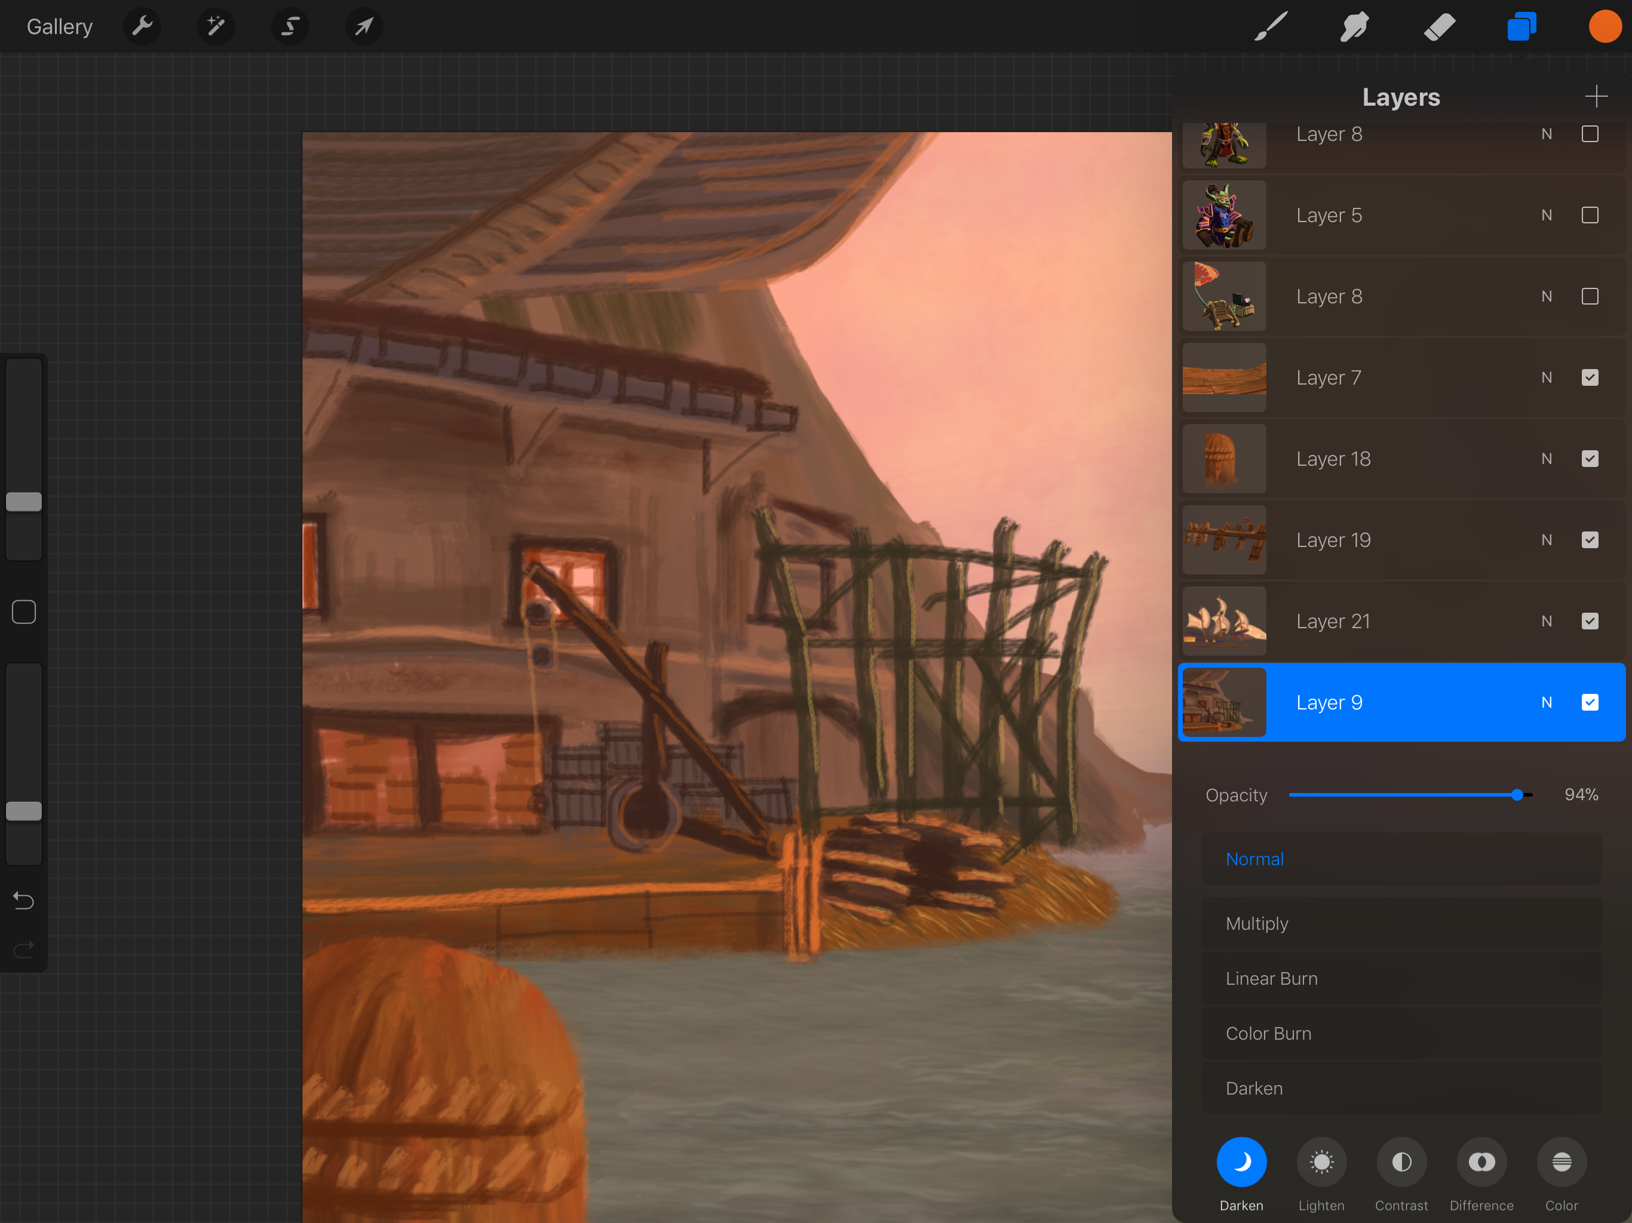1632x1223 pixels.
Task: Open blend mode N for Layer 5
Action: (x=1547, y=216)
